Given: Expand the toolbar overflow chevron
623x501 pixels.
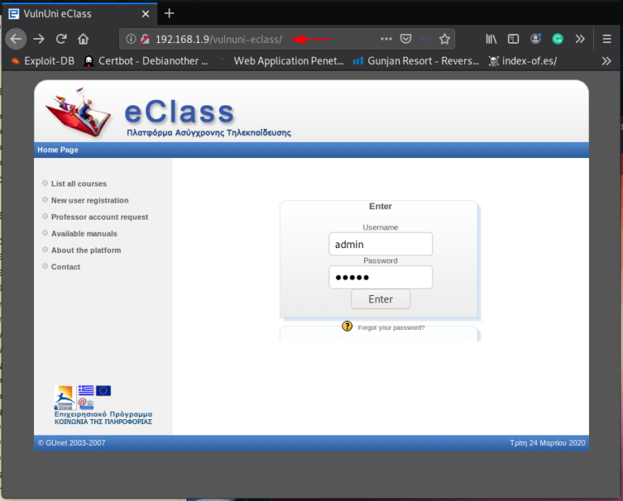Looking at the screenshot, I should click(580, 39).
